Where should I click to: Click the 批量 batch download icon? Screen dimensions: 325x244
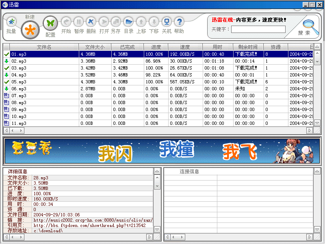(12, 22)
